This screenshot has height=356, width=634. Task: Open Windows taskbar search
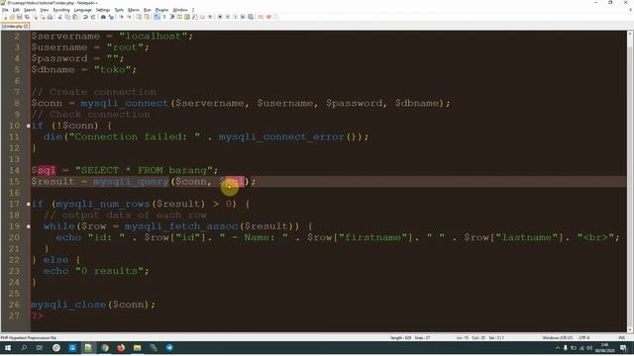tap(24, 348)
